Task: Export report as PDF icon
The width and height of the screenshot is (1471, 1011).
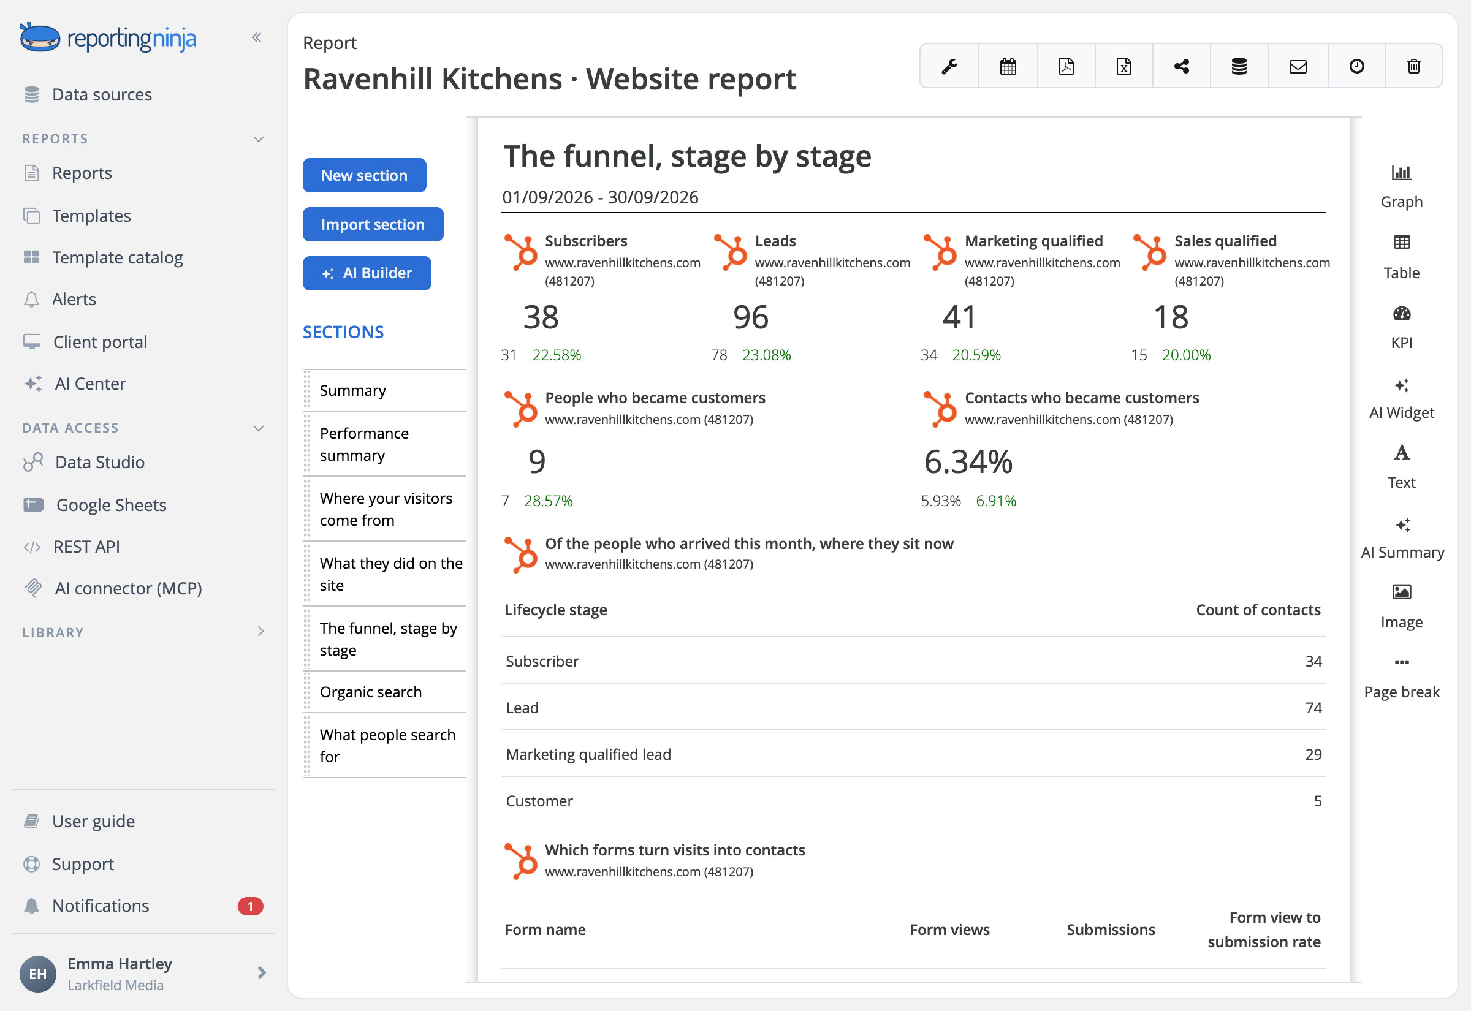Action: click(x=1066, y=66)
